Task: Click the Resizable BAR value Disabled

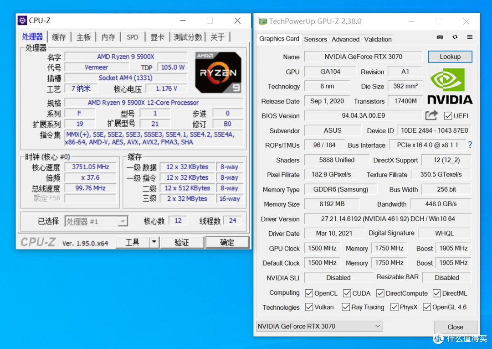Action: 447,277
